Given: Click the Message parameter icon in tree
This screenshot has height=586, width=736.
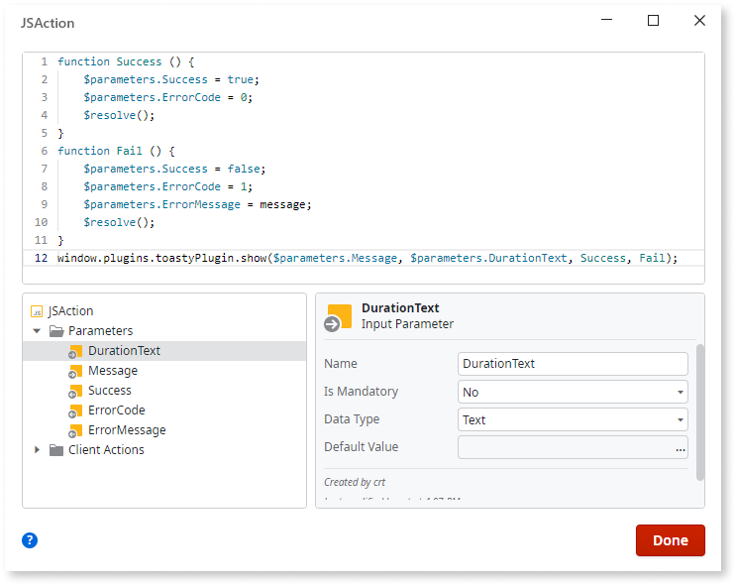Looking at the screenshot, I should point(75,371).
